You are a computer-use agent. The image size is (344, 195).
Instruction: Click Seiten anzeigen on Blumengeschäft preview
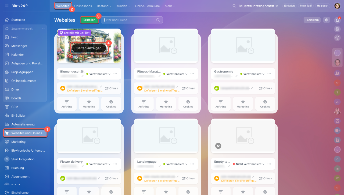pyautogui.click(x=89, y=48)
